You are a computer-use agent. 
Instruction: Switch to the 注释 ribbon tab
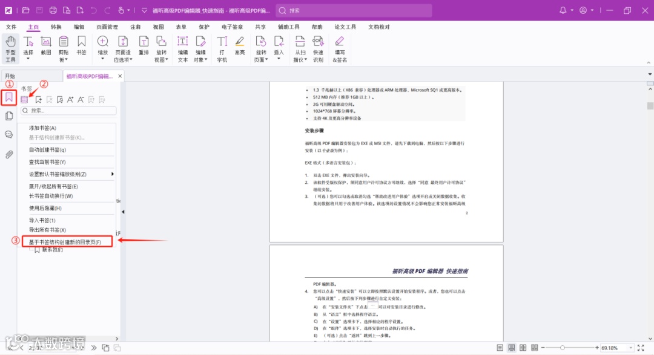click(136, 27)
